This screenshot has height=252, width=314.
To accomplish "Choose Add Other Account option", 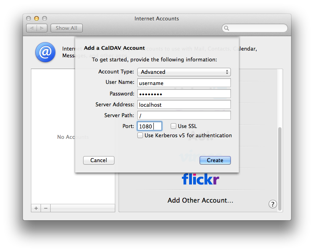I will point(200,200).
